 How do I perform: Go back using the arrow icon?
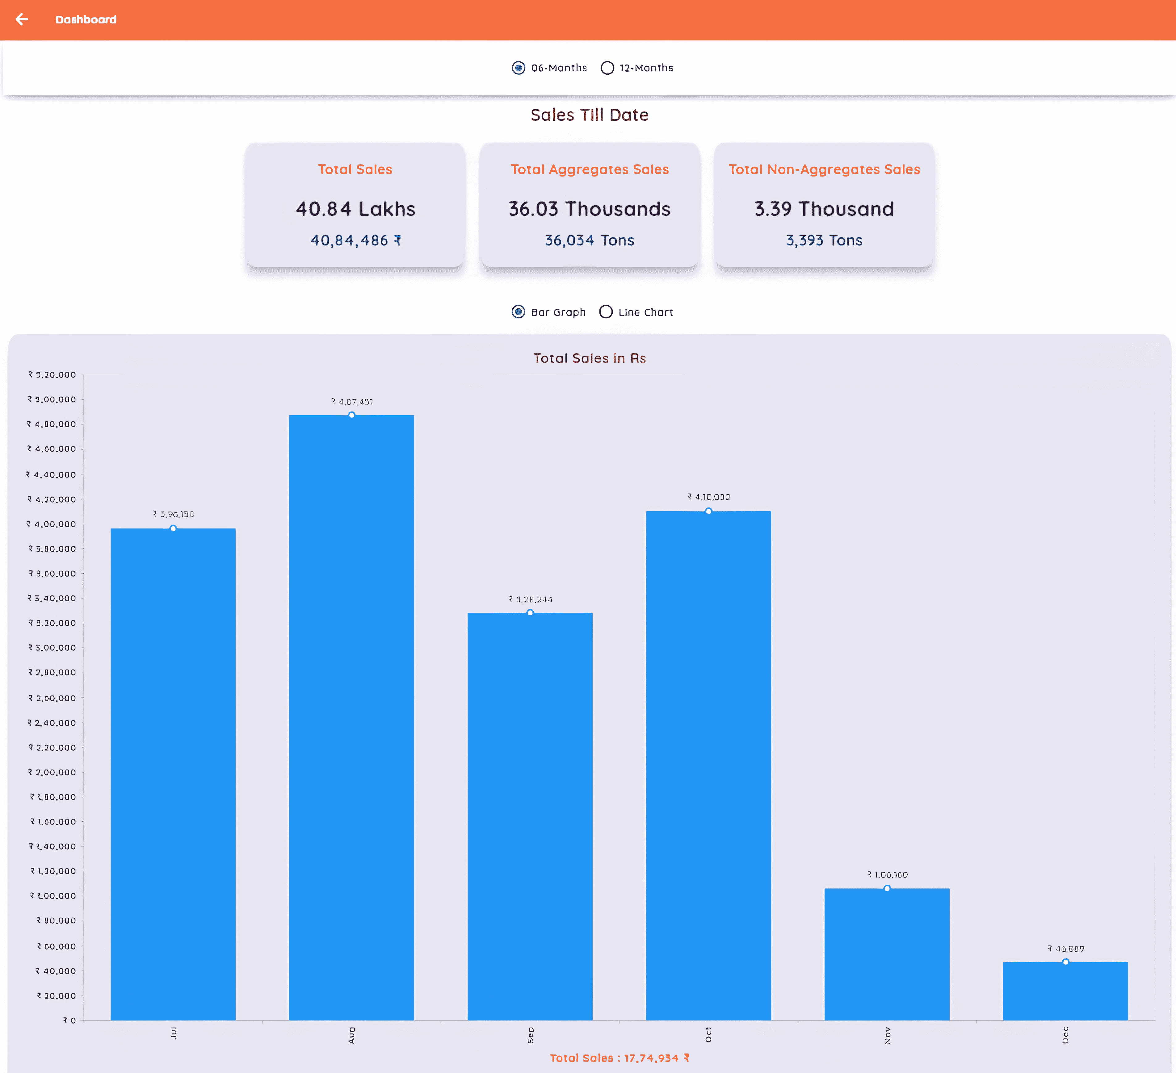coord(22,19)
